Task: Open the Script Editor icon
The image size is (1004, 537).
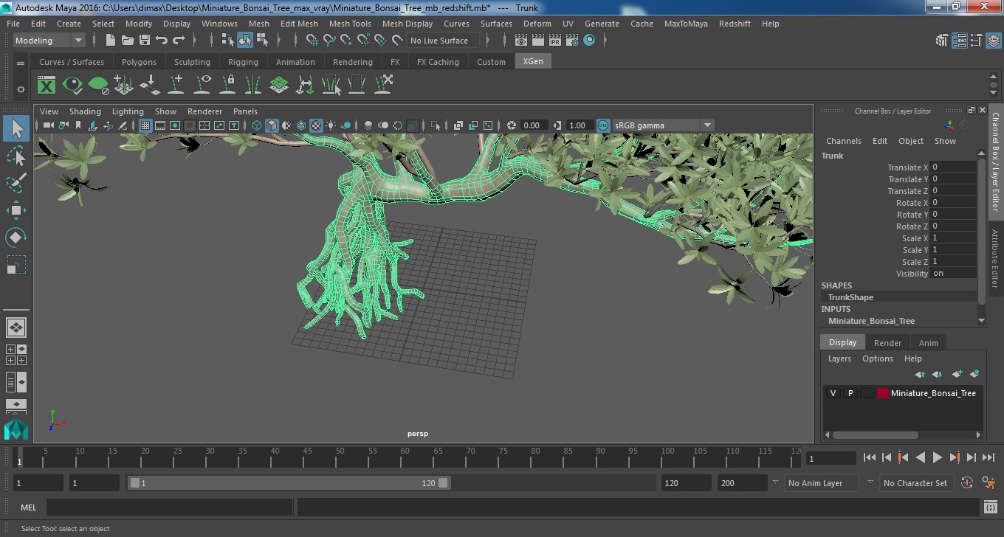Action: (x=991, y=507)
